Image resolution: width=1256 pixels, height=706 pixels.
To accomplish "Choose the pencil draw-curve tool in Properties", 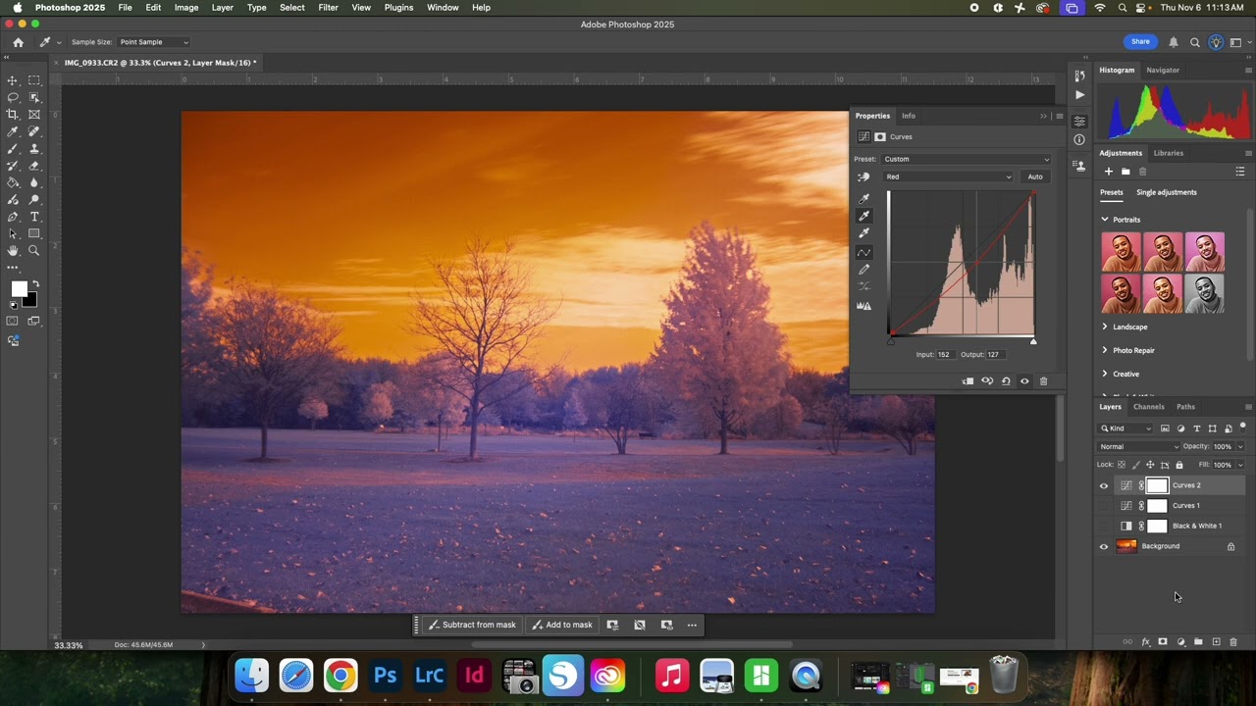I will tap(863, 270).
